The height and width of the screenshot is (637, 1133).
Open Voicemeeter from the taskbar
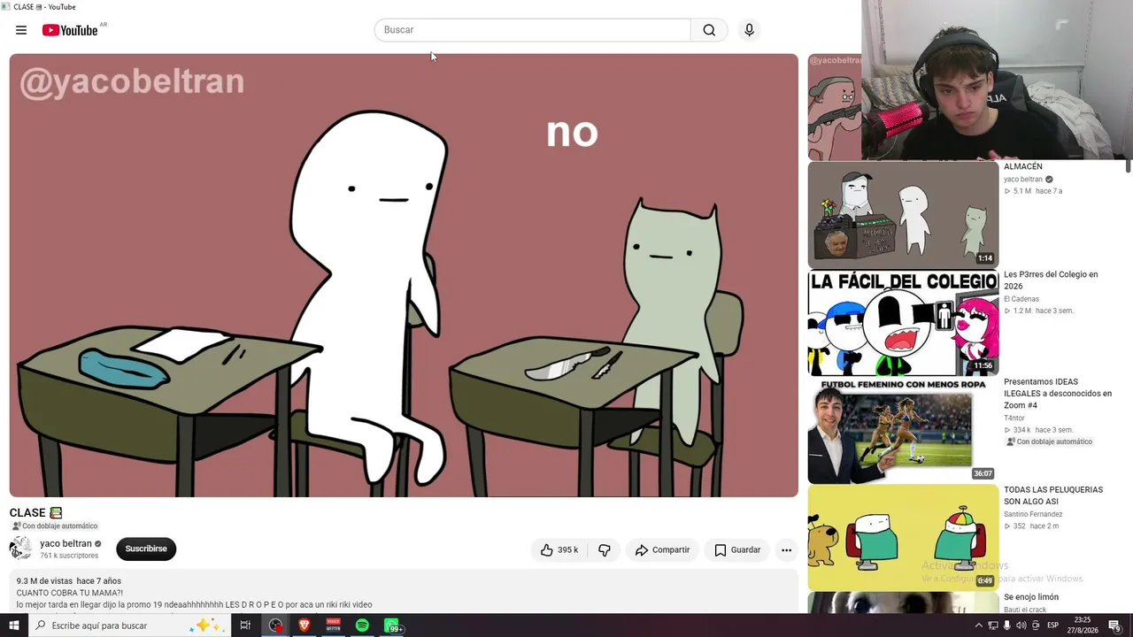pyautogui.click(x=334, y=625)
